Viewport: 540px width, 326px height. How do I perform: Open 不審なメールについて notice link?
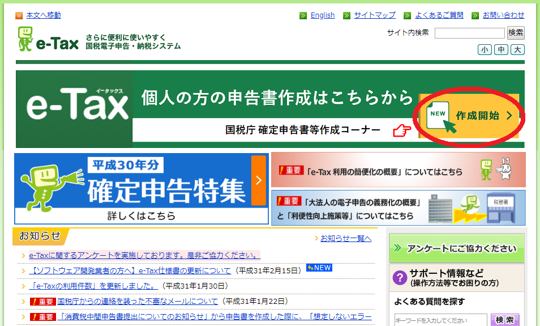click(x=138, y=302)
